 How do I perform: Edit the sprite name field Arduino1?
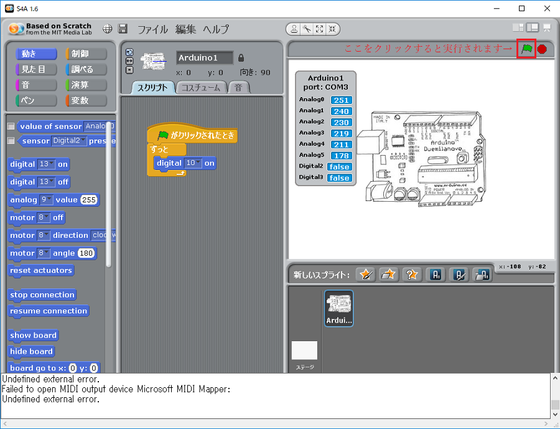[x=205, y=58]
